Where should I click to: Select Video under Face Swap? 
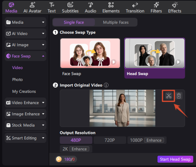(17, 68)
